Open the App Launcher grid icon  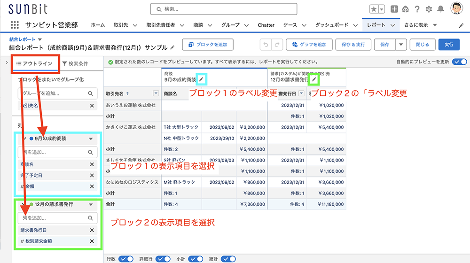click(x=15, y=25)
